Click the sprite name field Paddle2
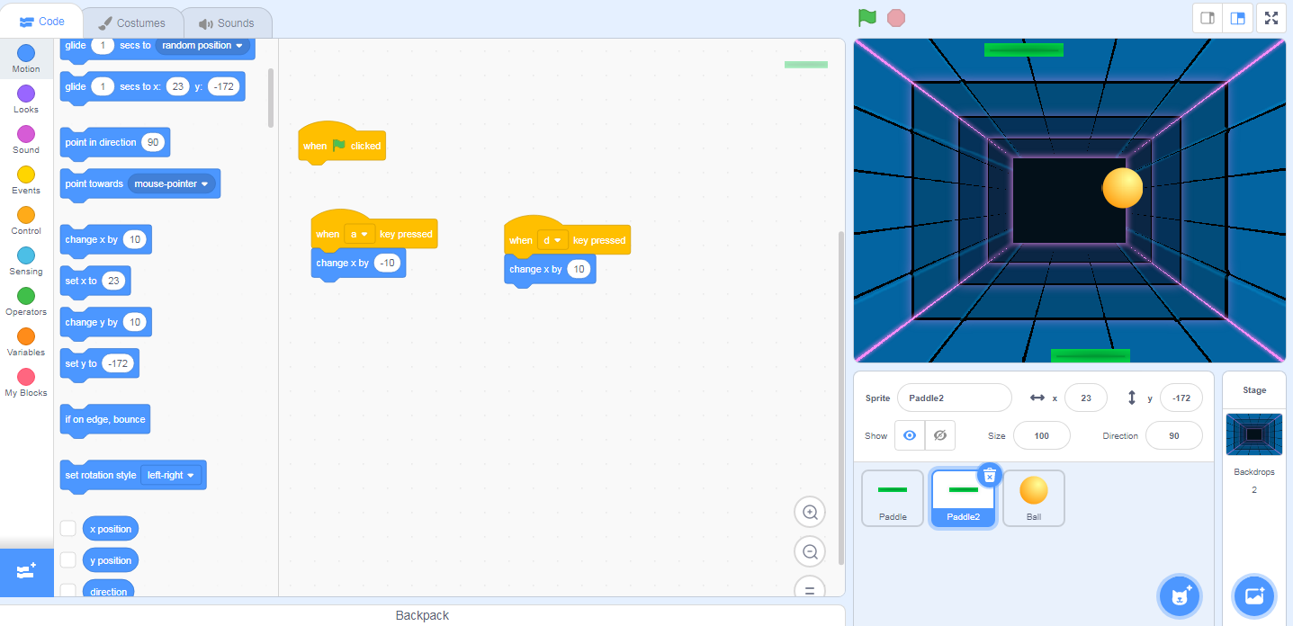 pyautogui.click(x=955, y=398)
